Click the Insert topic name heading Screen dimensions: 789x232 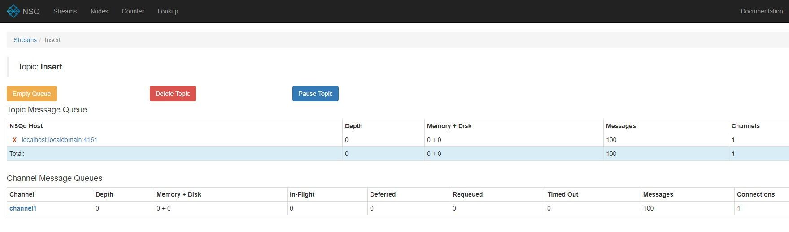click(51, 67)
